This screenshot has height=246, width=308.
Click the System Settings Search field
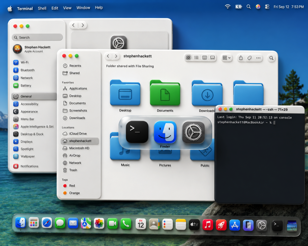point(37,37)
